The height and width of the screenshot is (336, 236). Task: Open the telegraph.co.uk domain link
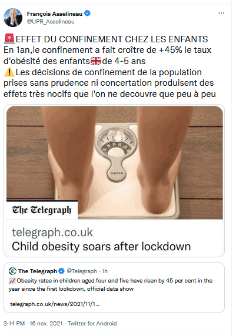(52, 233)
